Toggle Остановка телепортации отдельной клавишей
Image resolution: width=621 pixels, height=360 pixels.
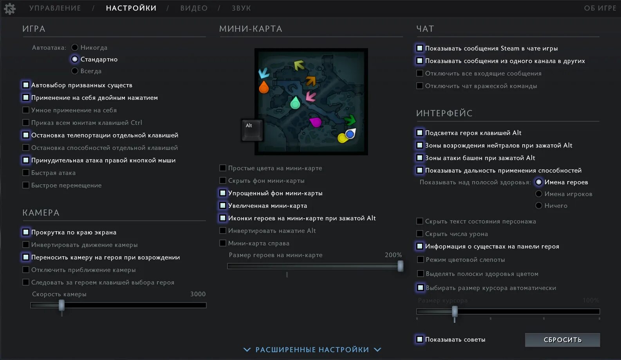click(26, 135)
